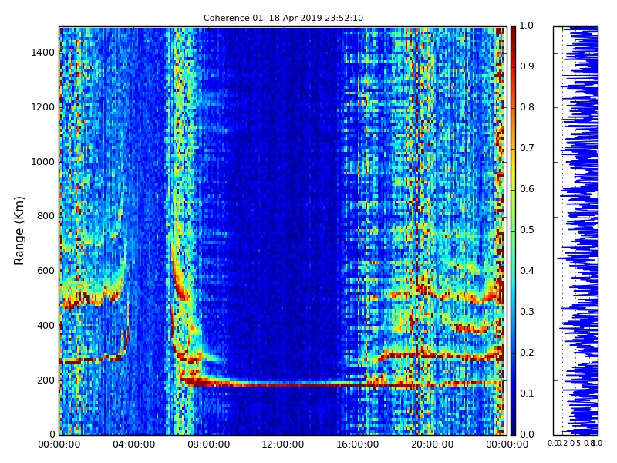Click the 08:00:00 time axis label
This screenshot has width=617, height=463.
(208, 444)
